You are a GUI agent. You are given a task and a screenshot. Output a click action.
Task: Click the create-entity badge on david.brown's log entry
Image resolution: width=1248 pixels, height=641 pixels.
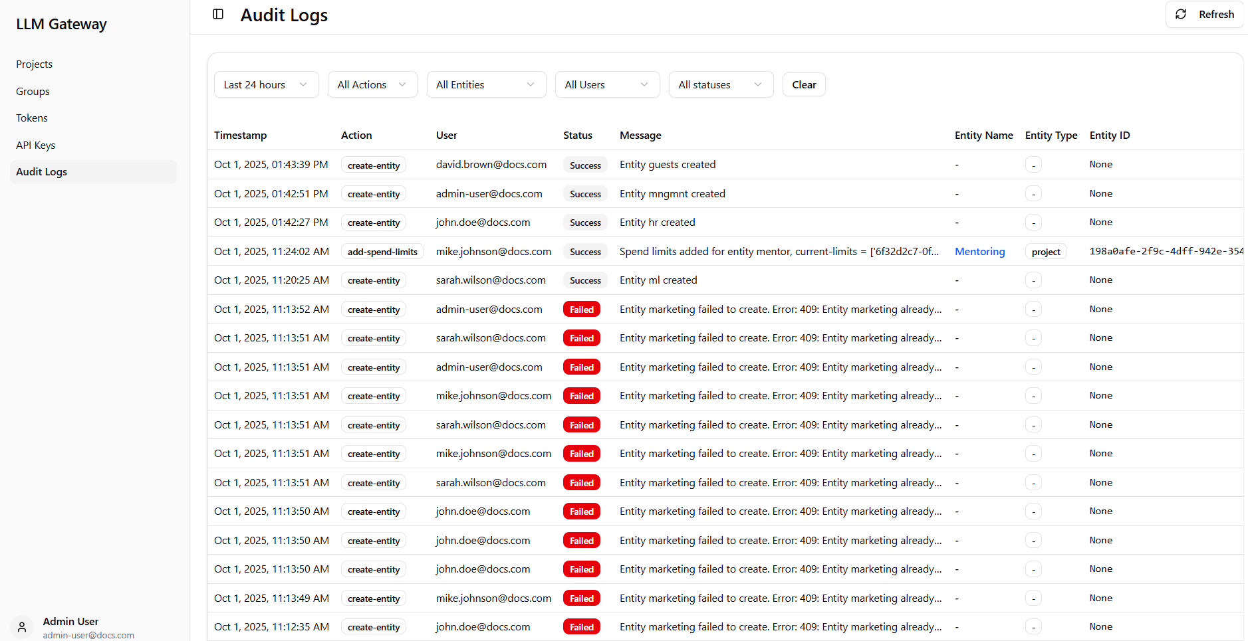pos(373,164)
